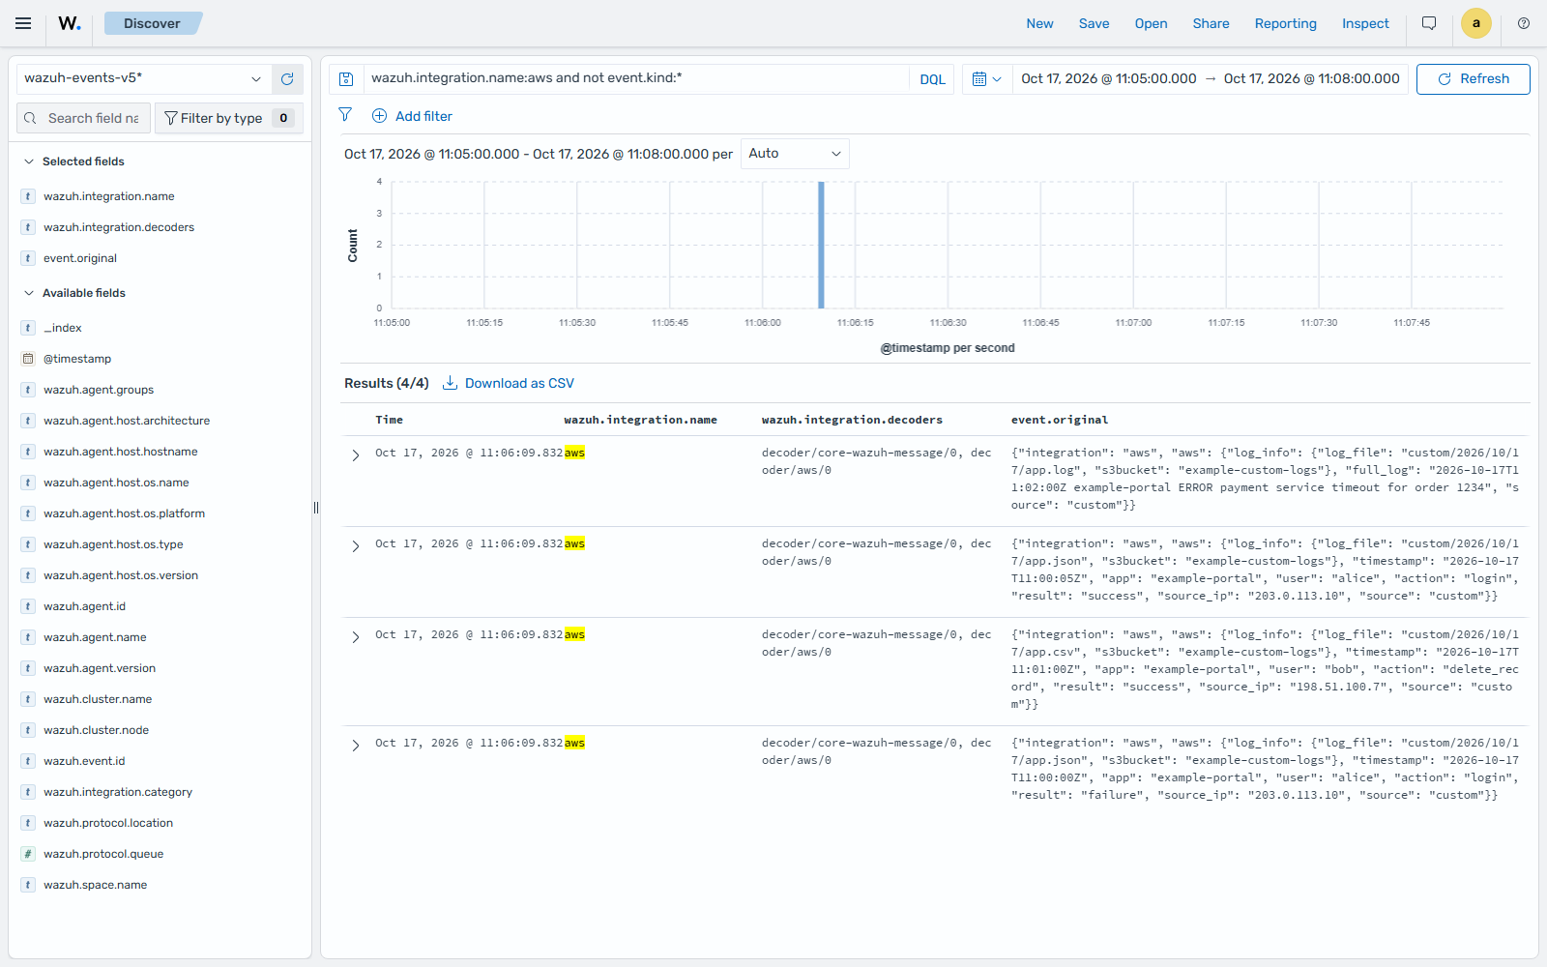Click the blue histogram bar at 11:06:09

[821, 245]
